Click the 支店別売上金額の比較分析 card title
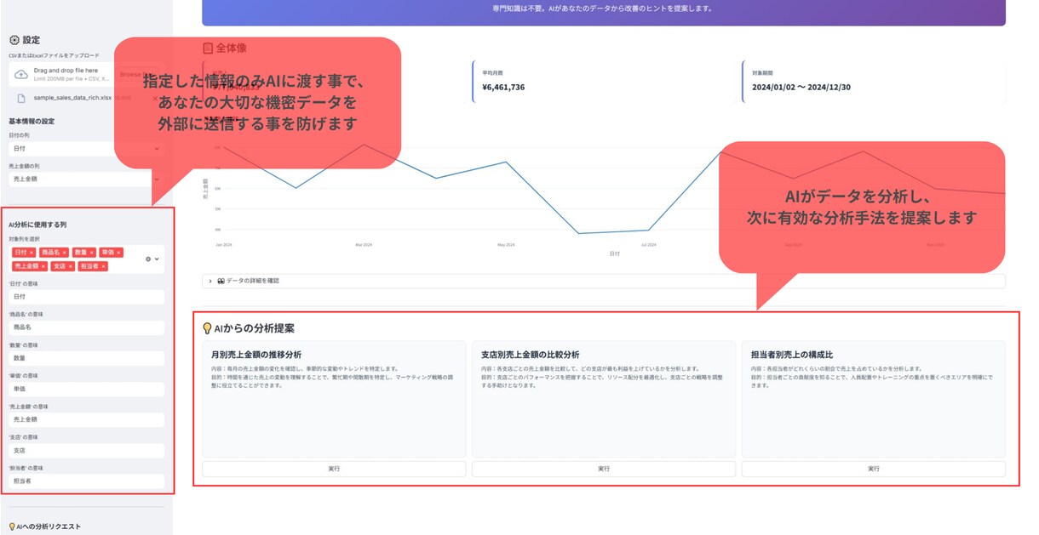This screenshot has height=535, width=1039. click(530, 354)
